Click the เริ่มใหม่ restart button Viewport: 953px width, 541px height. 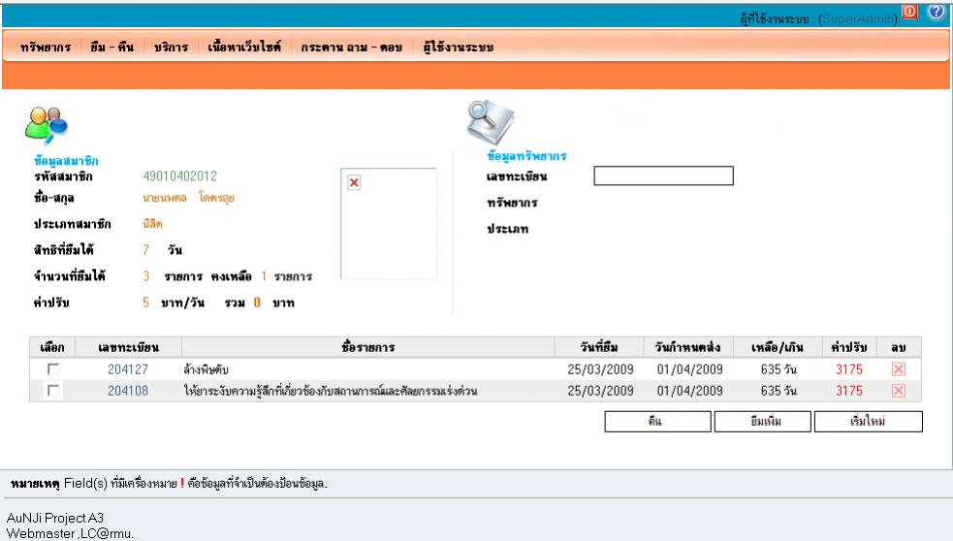[869, 421]
